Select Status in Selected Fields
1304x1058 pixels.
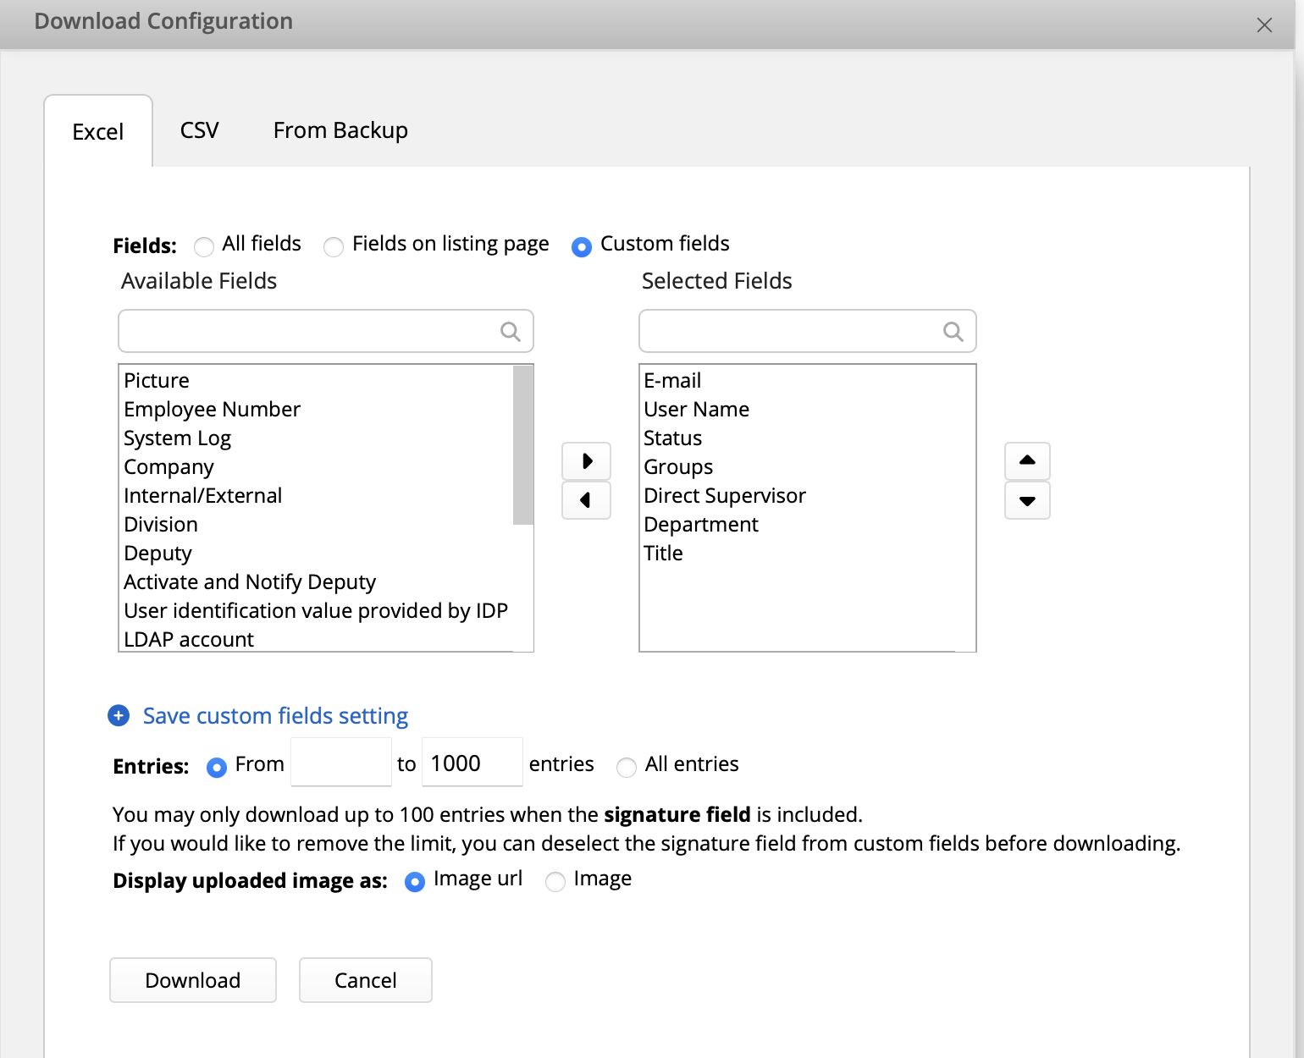click(808, 438)
